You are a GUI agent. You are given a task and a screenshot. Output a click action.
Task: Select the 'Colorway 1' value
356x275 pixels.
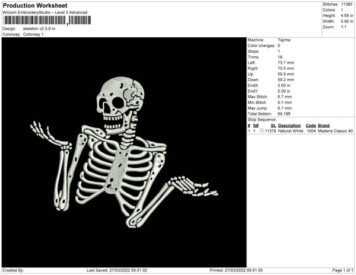point(33,34)
